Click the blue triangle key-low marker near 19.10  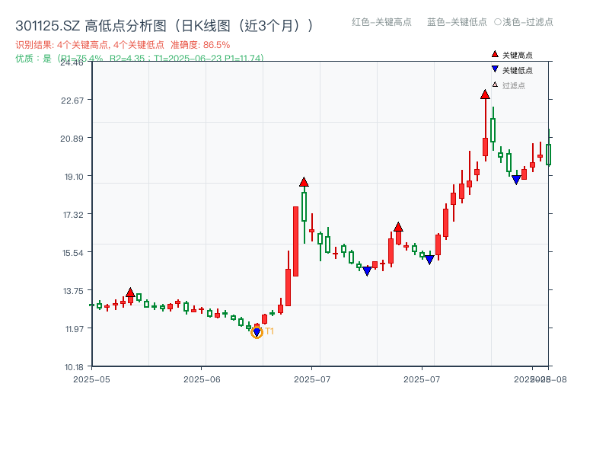(x=516, y=178)
